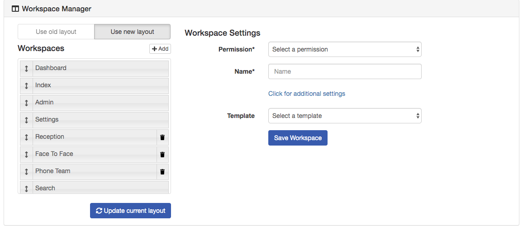Click the drag handle icon for Phone Team
This screenshot has height=226, width=523.
[26, 171]
